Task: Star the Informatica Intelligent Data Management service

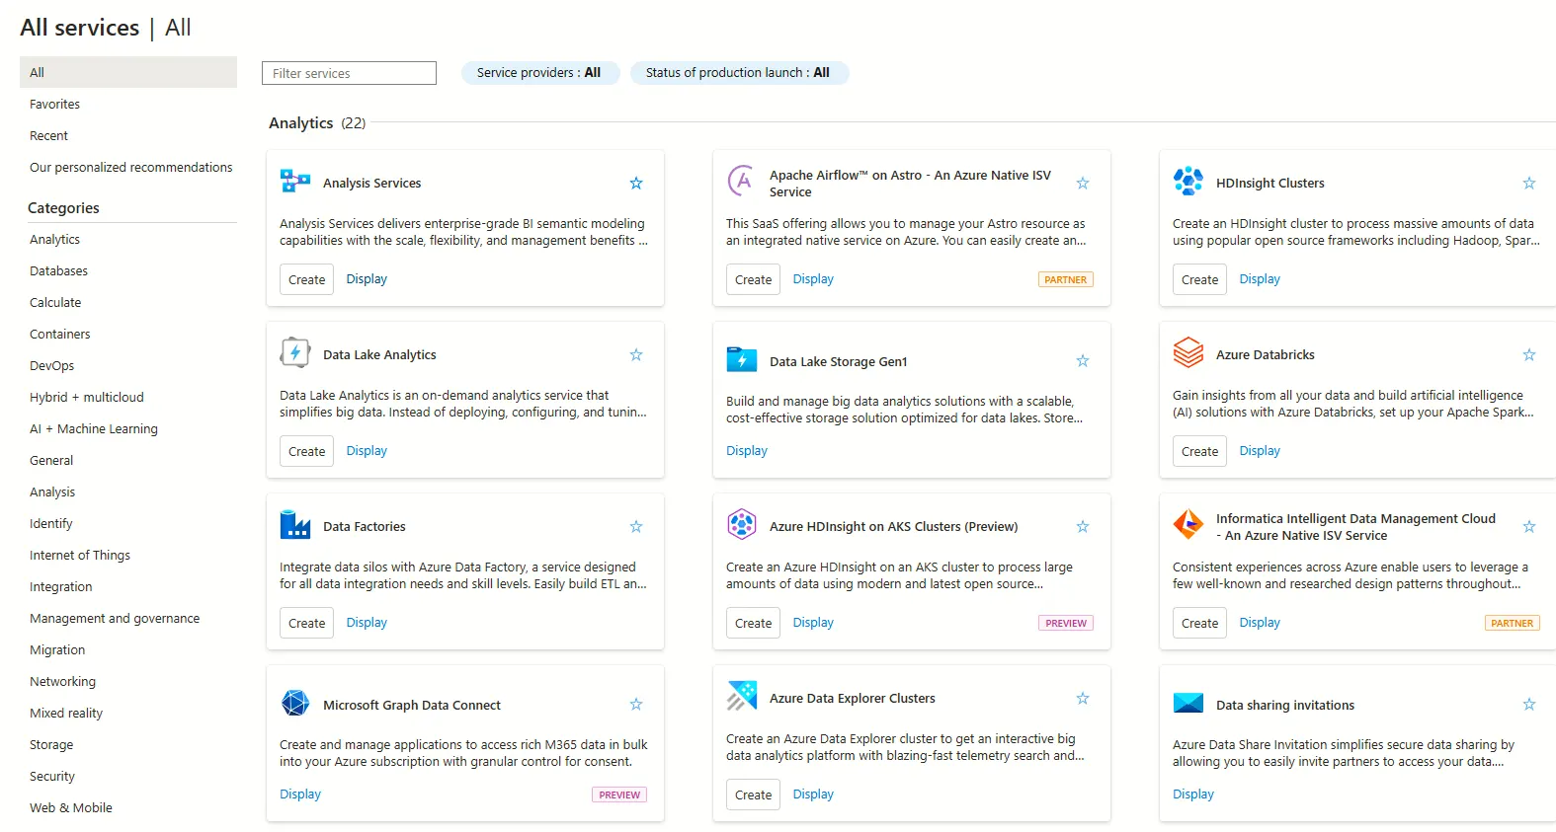Action: pyautogui.click(x=1529, y=526)
